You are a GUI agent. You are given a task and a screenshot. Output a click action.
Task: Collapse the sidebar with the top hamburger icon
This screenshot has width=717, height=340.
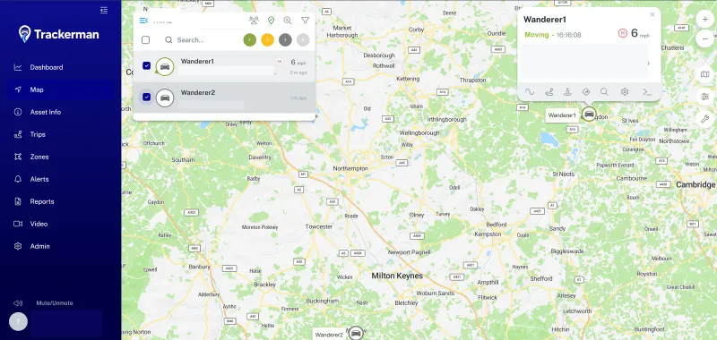tap(104, 10)
